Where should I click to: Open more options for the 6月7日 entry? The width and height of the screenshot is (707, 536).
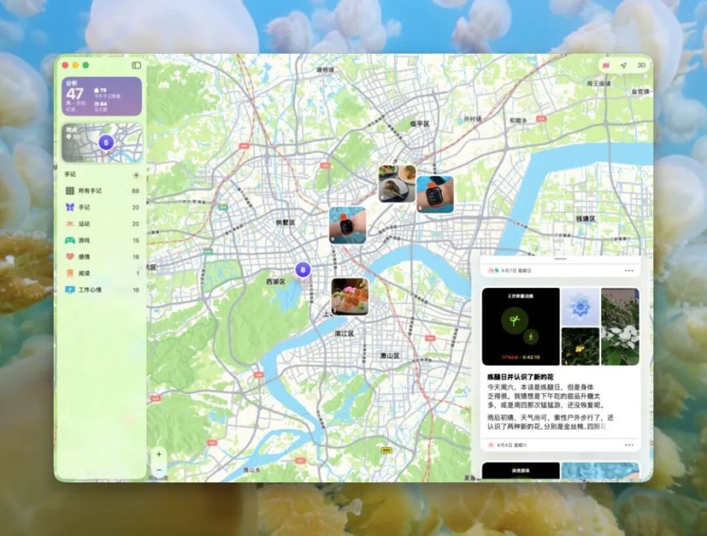tap(629, 270)
